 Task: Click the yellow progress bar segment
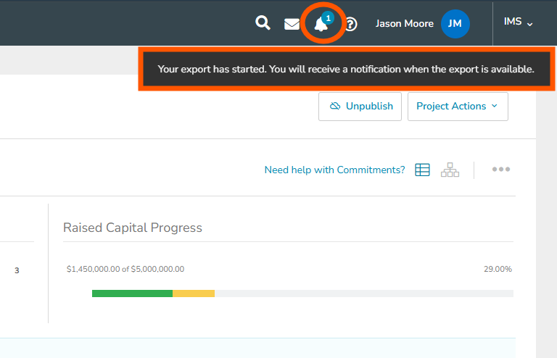tap(194, 294)
